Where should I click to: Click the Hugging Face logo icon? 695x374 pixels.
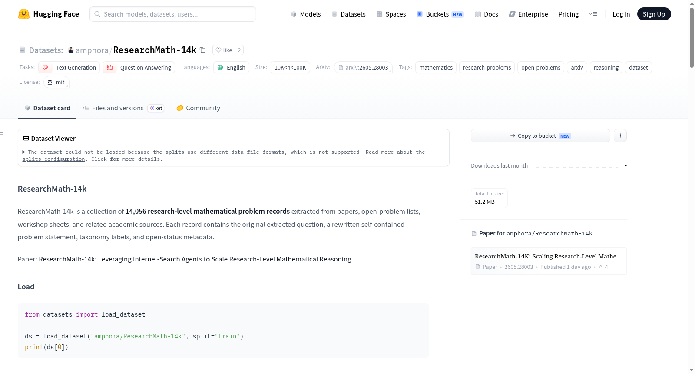(24, 14)
